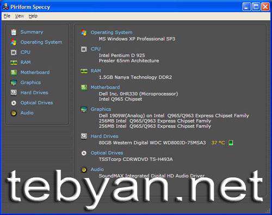
Task: Click the Hard Drives icon in sidebar
Action: [x=14, y=93]
